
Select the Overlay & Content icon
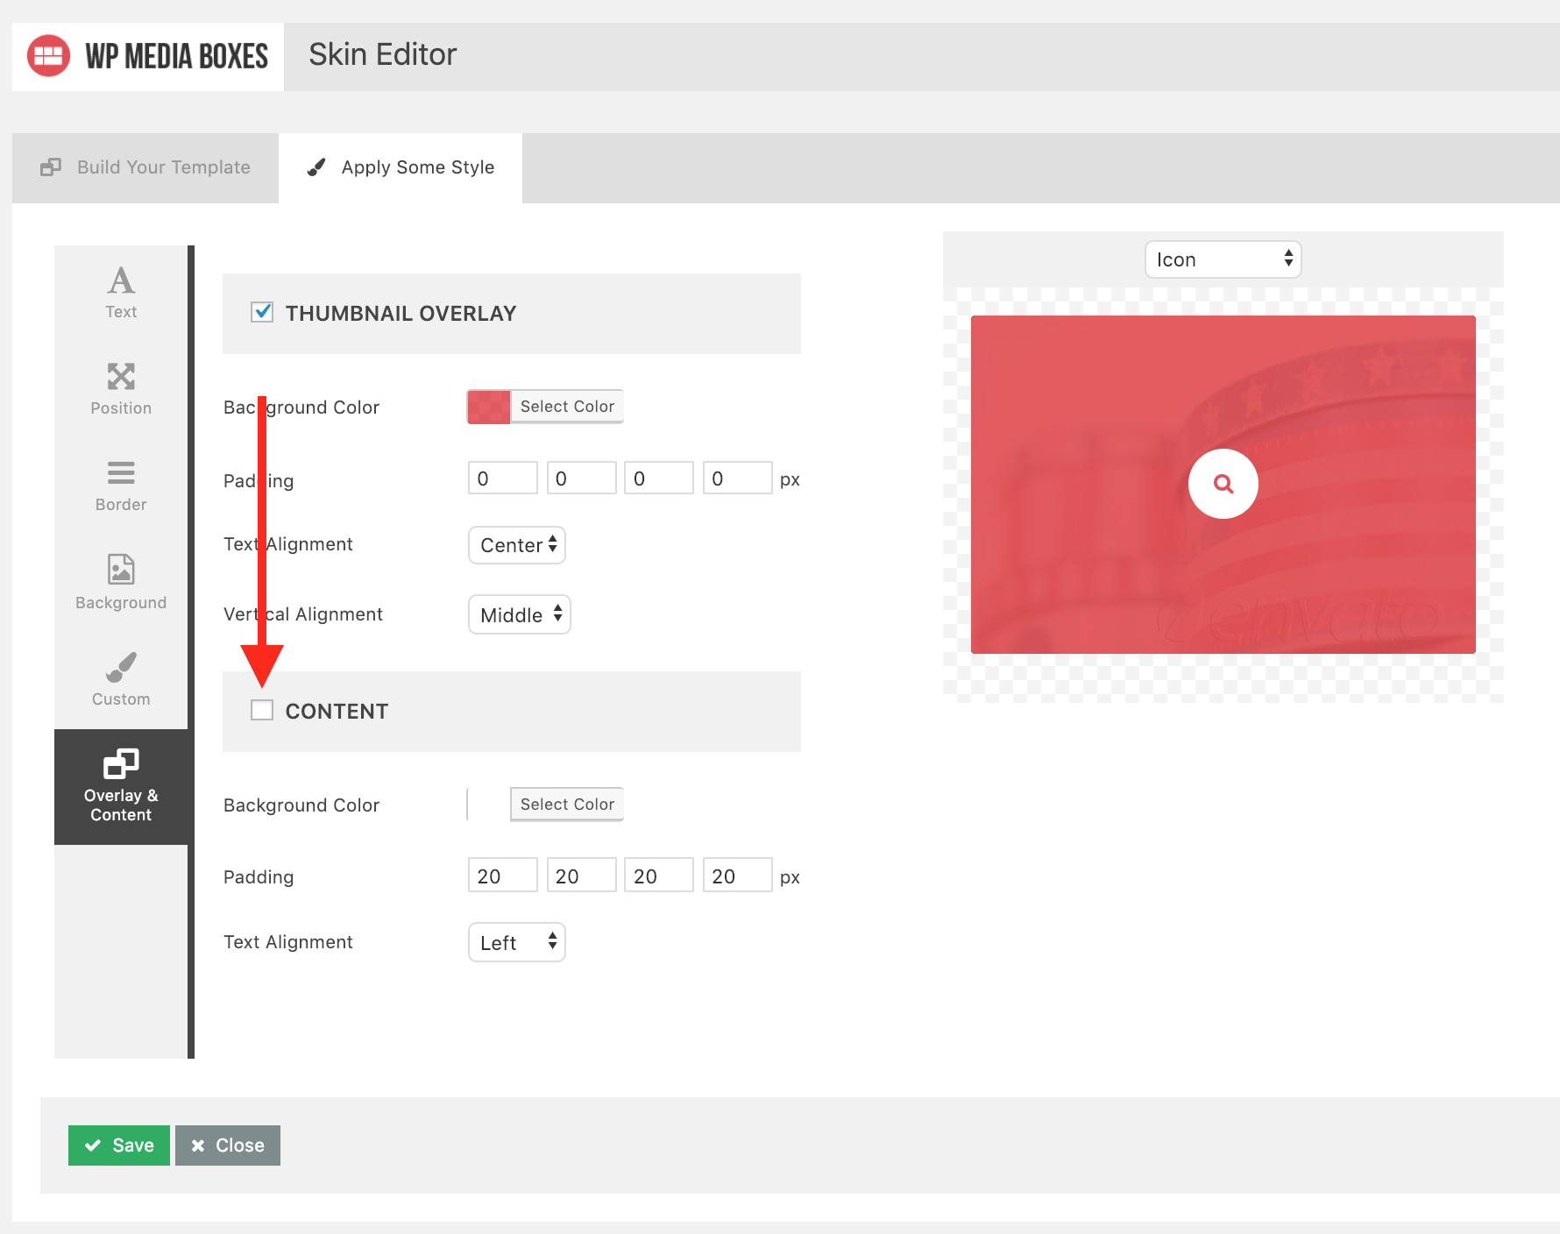[x=121, y=764]
